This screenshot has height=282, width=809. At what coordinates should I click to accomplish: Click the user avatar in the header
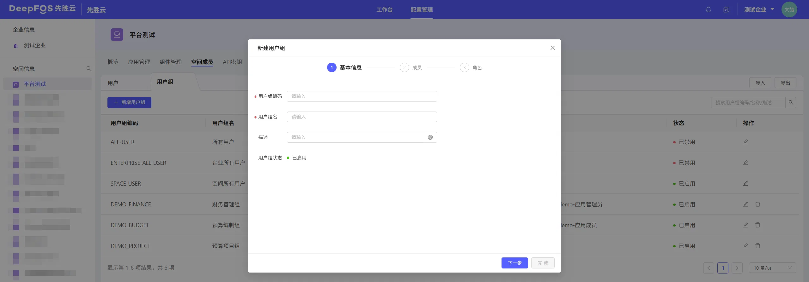[x=789, y=9]
